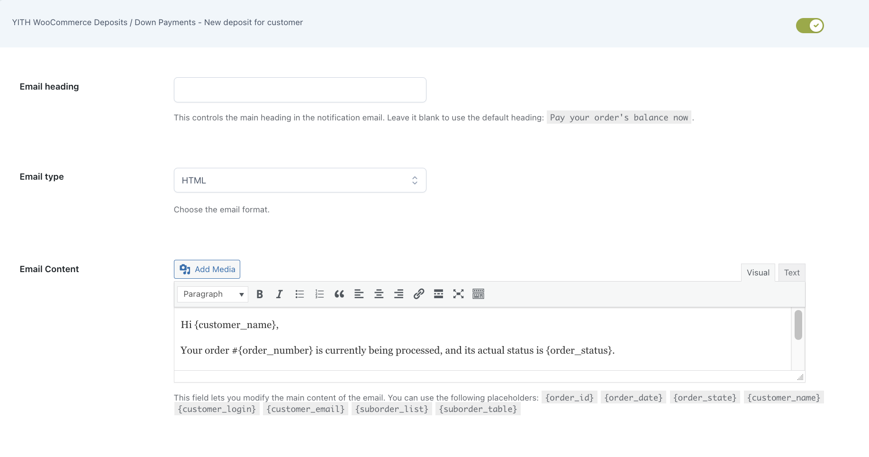Insert Read More tag
This screenshot has width=869, height=457.
[x=439, y=294]
